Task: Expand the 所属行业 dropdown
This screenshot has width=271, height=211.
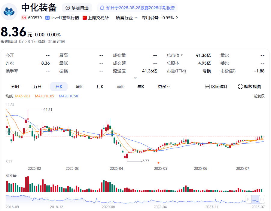Action: point(127,18)
